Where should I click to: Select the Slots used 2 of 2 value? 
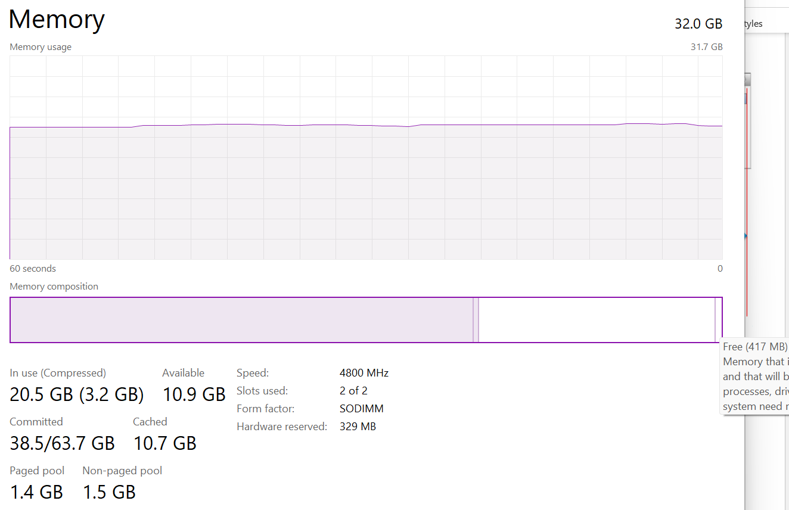pos(353,391)
